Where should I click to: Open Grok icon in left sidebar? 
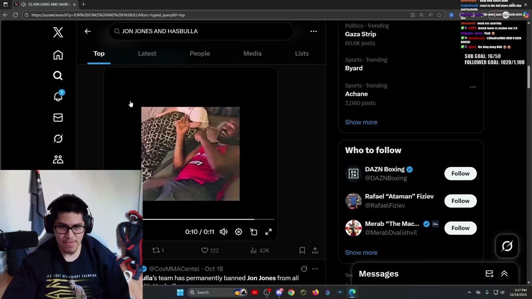(x=58, y=139)
